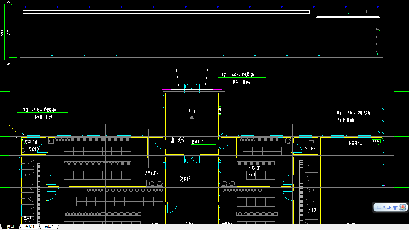Viewport: 409px width, 230px height.
Task: Select the 20 个 locker count text
Action: [x=252, y=175]
